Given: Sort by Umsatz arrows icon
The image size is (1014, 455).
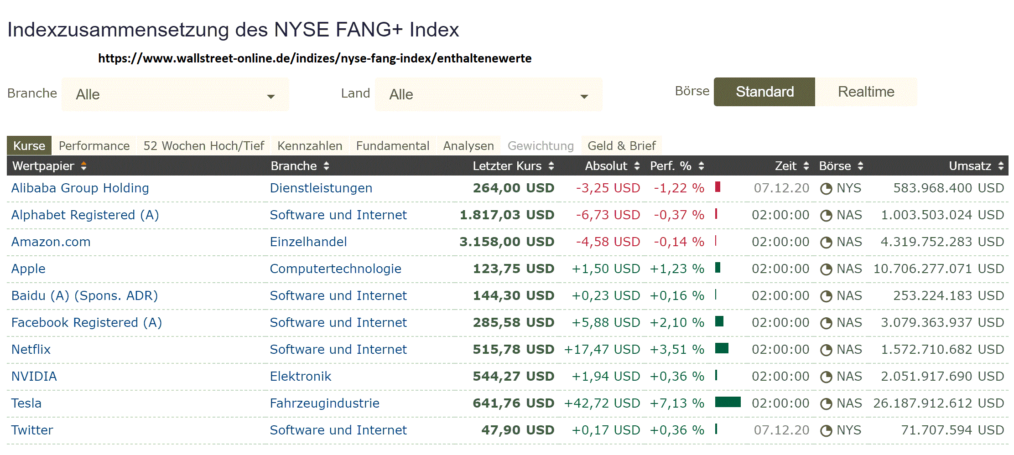Looking at the screenshot, I should click(1001, 166).
